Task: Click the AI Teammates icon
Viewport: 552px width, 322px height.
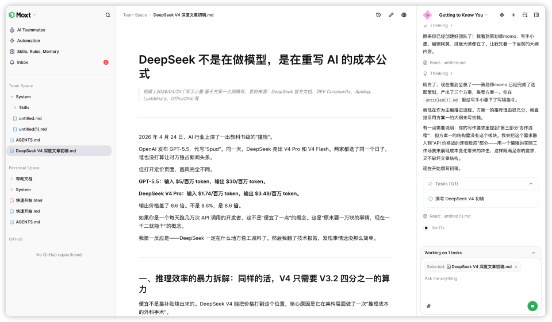Action: click(x=12, y=30)
